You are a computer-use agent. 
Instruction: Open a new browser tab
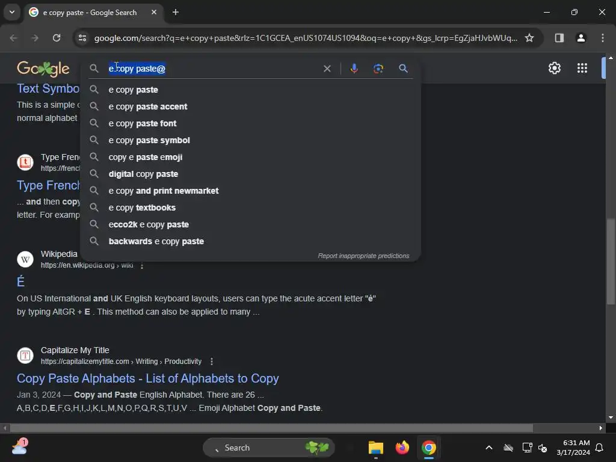coord(176,12)
